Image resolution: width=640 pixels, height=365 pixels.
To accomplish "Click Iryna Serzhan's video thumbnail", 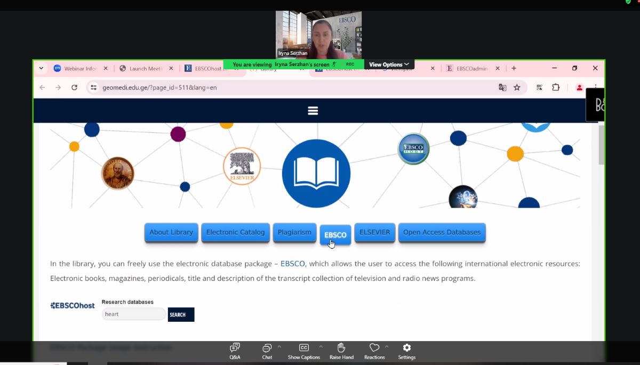I will [318, 35].
